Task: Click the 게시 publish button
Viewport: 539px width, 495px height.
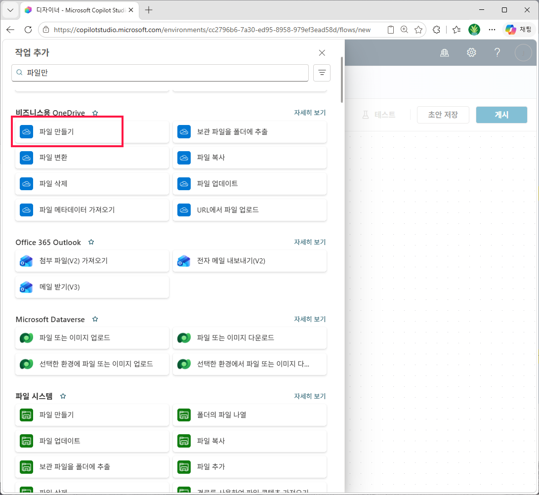Action: coord(501,115)
